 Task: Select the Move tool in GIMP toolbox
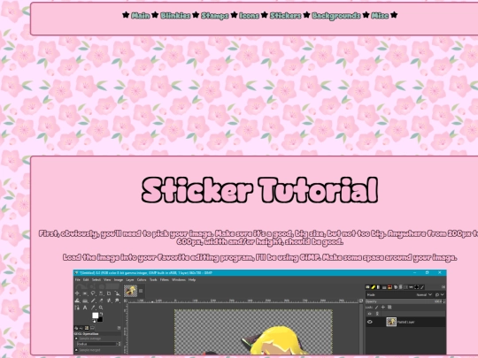pyautogui.click(x=77, y=293)
